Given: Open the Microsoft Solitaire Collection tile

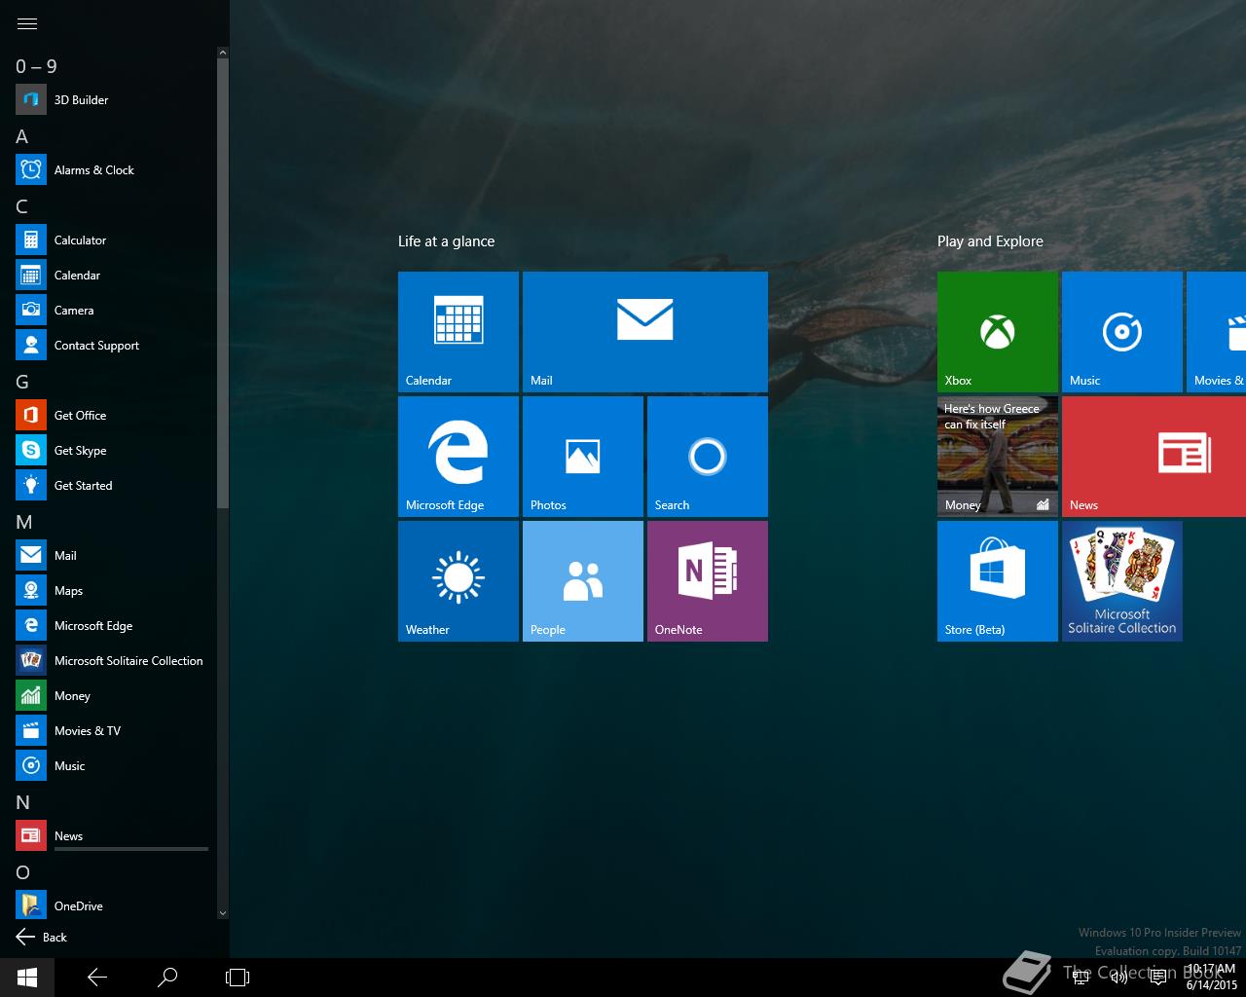Looking at the screenshot, I should point(1122,581).
